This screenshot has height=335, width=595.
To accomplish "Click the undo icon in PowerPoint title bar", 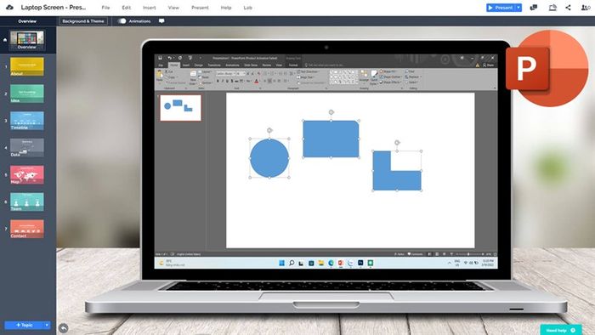I will point(170,58).
